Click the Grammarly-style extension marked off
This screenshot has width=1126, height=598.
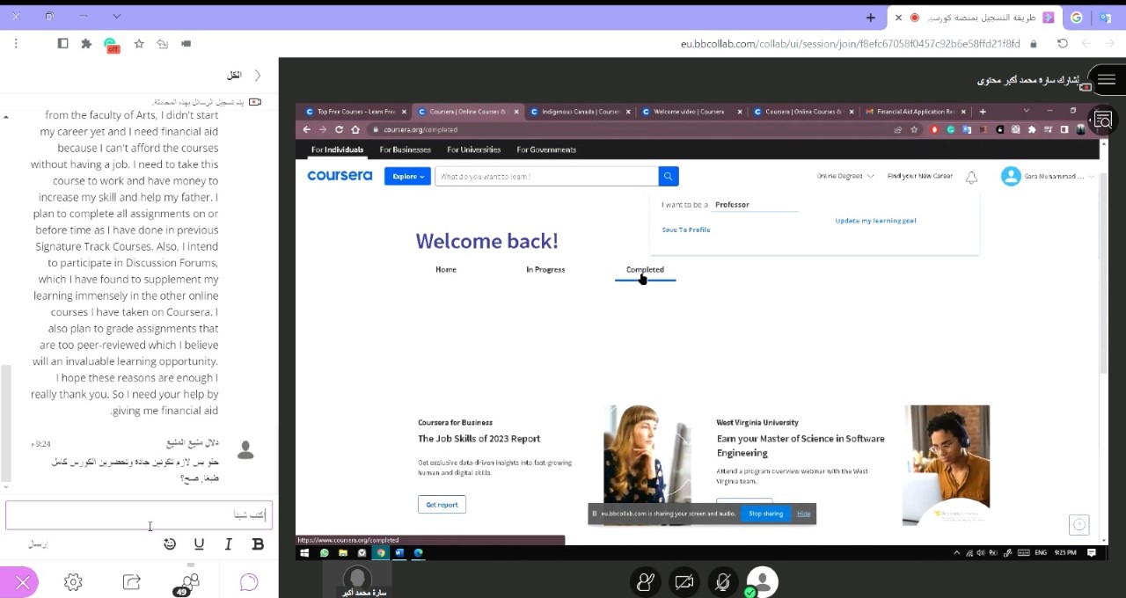(111, 44)
